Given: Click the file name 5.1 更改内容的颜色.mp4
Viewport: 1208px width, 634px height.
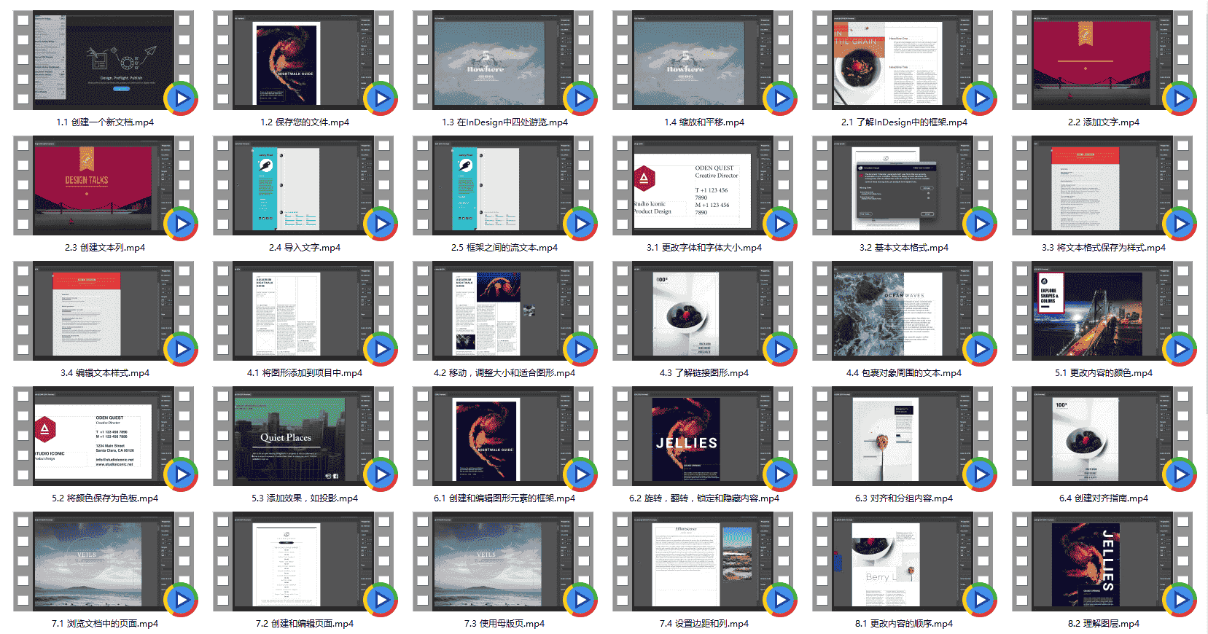Looking at the screenshot, I should click(x=1104, y=373).
